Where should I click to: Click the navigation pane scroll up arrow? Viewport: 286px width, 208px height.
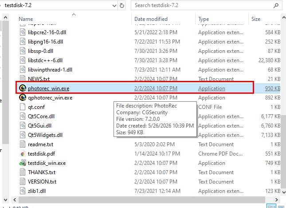(x=5, y=17)
